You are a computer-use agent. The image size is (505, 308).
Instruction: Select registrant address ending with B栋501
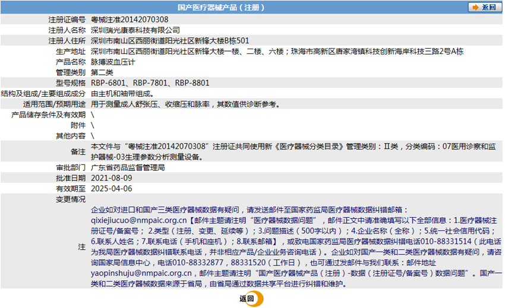click(170, 41)
